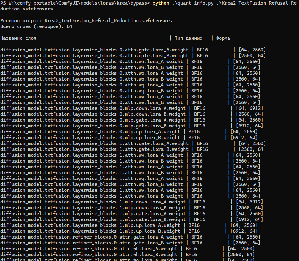
Task: Select refiner_blocks.0.attn.wk.lora_A.weight row
Action: [x=128, y=249]
